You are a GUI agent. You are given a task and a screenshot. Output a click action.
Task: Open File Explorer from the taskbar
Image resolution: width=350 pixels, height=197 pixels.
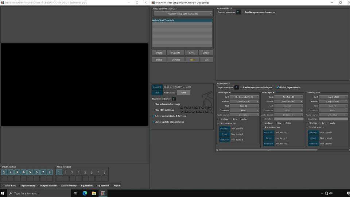tap(94, 193)
